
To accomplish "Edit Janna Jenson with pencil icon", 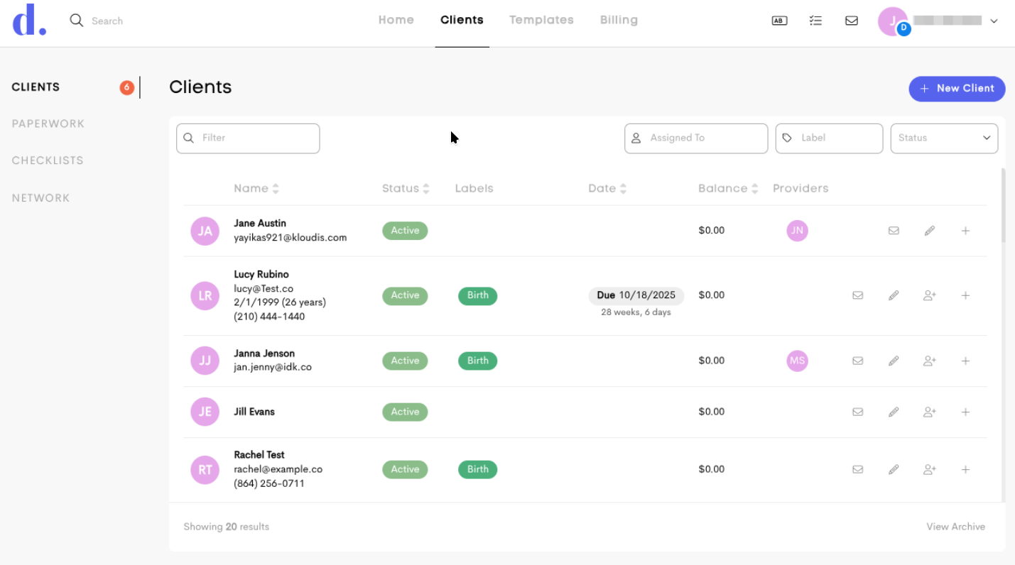I will (x=894, y=361).
